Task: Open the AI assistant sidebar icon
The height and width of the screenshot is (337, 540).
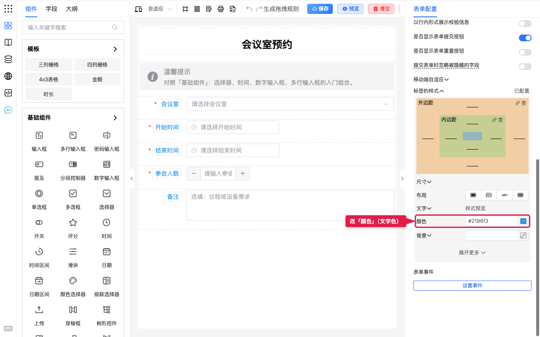Action: tap(8, 110)
